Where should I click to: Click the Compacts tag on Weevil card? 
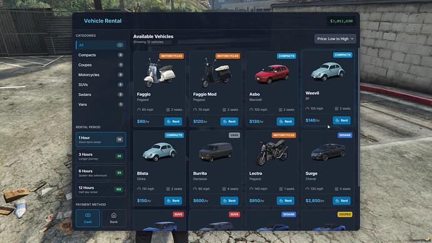[x=342, y=55]
